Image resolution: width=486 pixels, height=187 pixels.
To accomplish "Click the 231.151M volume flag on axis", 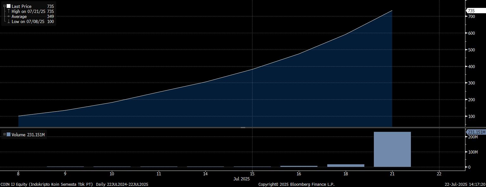I will click(476, 132).
